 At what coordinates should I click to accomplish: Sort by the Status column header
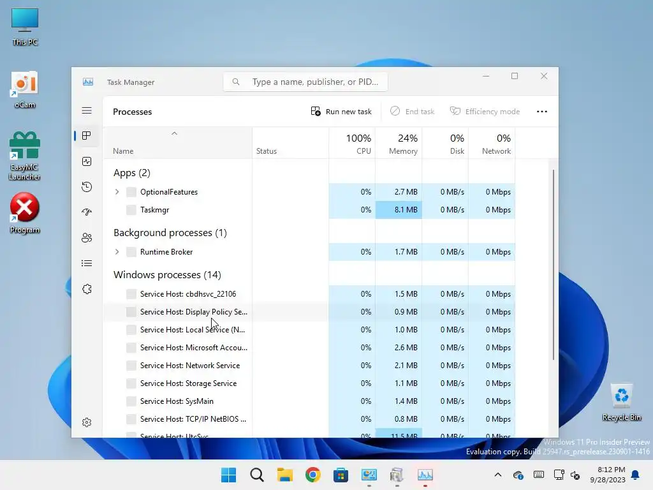pyautogui.click(x=290, y=144)
